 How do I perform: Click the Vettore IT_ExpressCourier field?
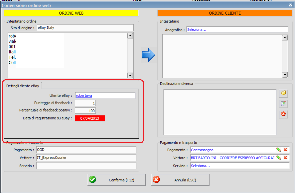click(86, 158)
